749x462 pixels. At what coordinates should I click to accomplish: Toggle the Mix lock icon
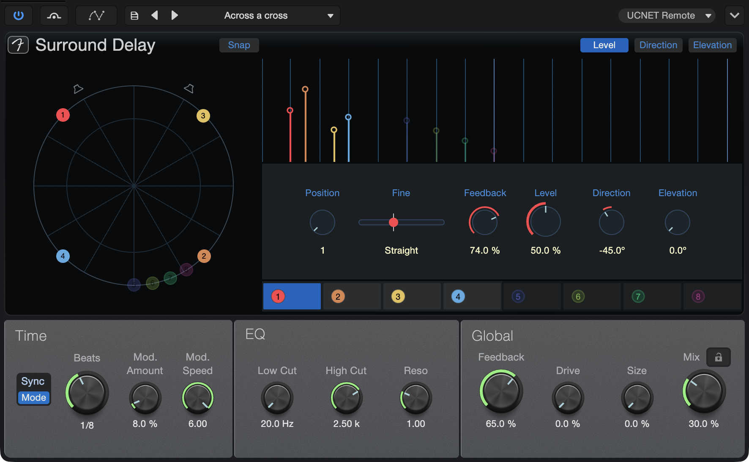pyautogui.click(x=719, y=357)
